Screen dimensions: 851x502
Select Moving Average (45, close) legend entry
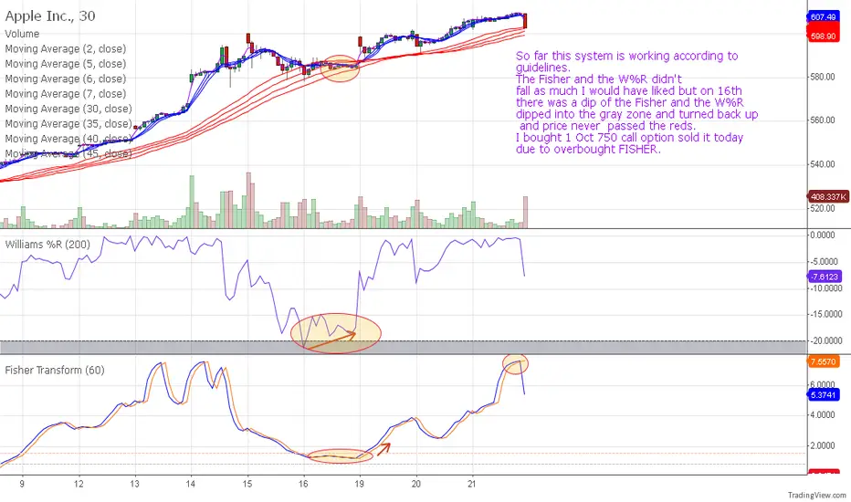68,153
